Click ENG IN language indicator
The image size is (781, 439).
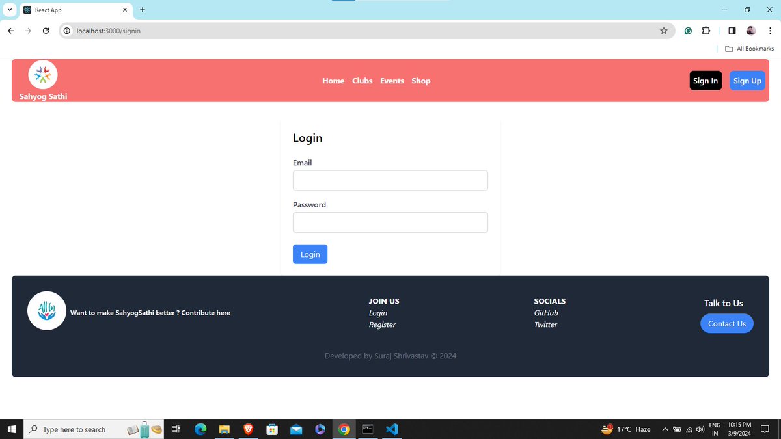[x=715, y=429]
